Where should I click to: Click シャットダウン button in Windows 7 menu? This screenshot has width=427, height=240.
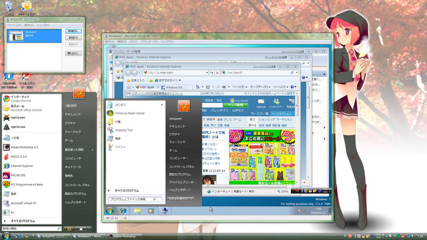pos(178,199)
